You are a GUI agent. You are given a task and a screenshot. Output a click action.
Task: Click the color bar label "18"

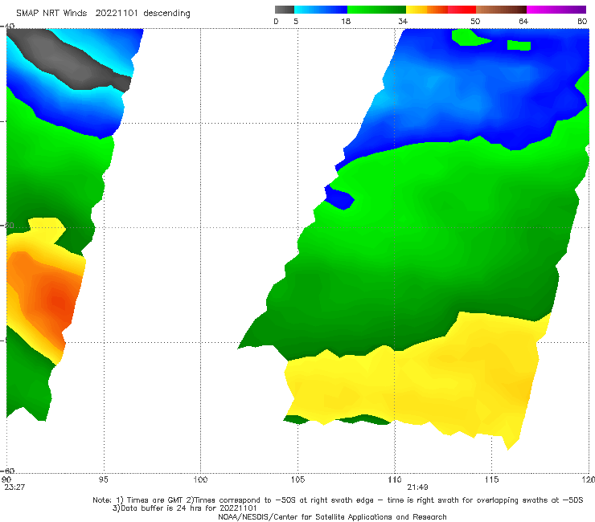pos(346,21)
